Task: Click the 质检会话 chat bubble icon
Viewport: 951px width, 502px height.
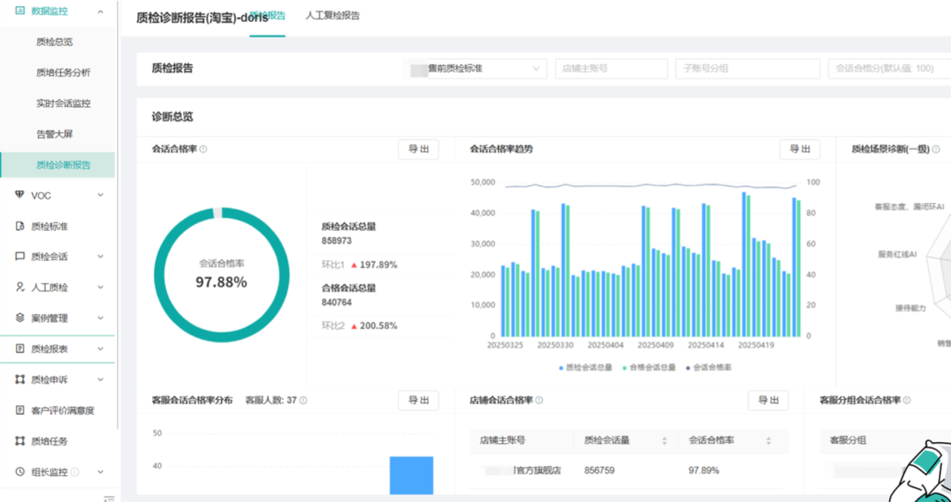Action: pos(20,256)
